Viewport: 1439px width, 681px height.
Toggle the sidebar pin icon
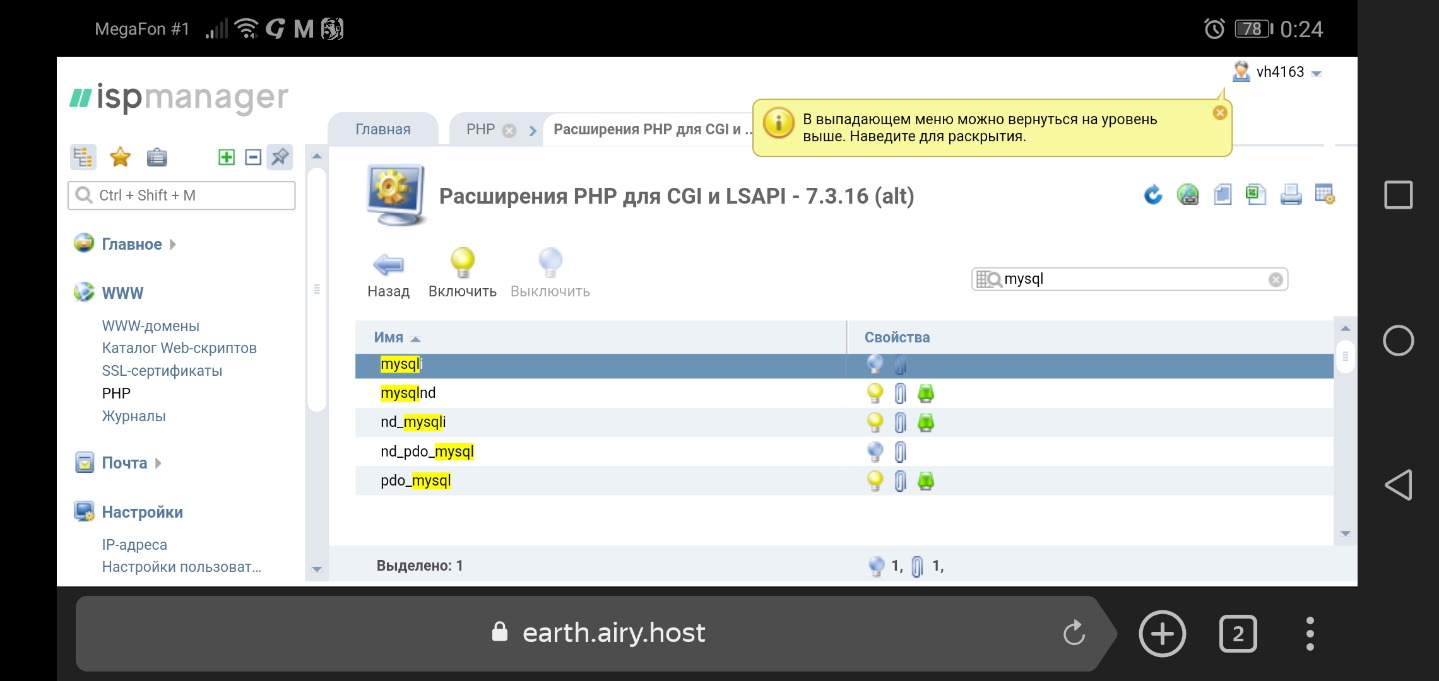coord(280,157)
